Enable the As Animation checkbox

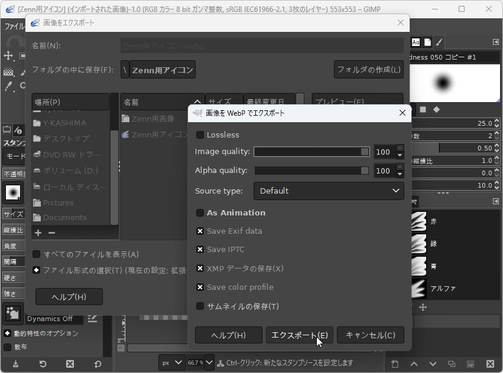click(200, 213)
